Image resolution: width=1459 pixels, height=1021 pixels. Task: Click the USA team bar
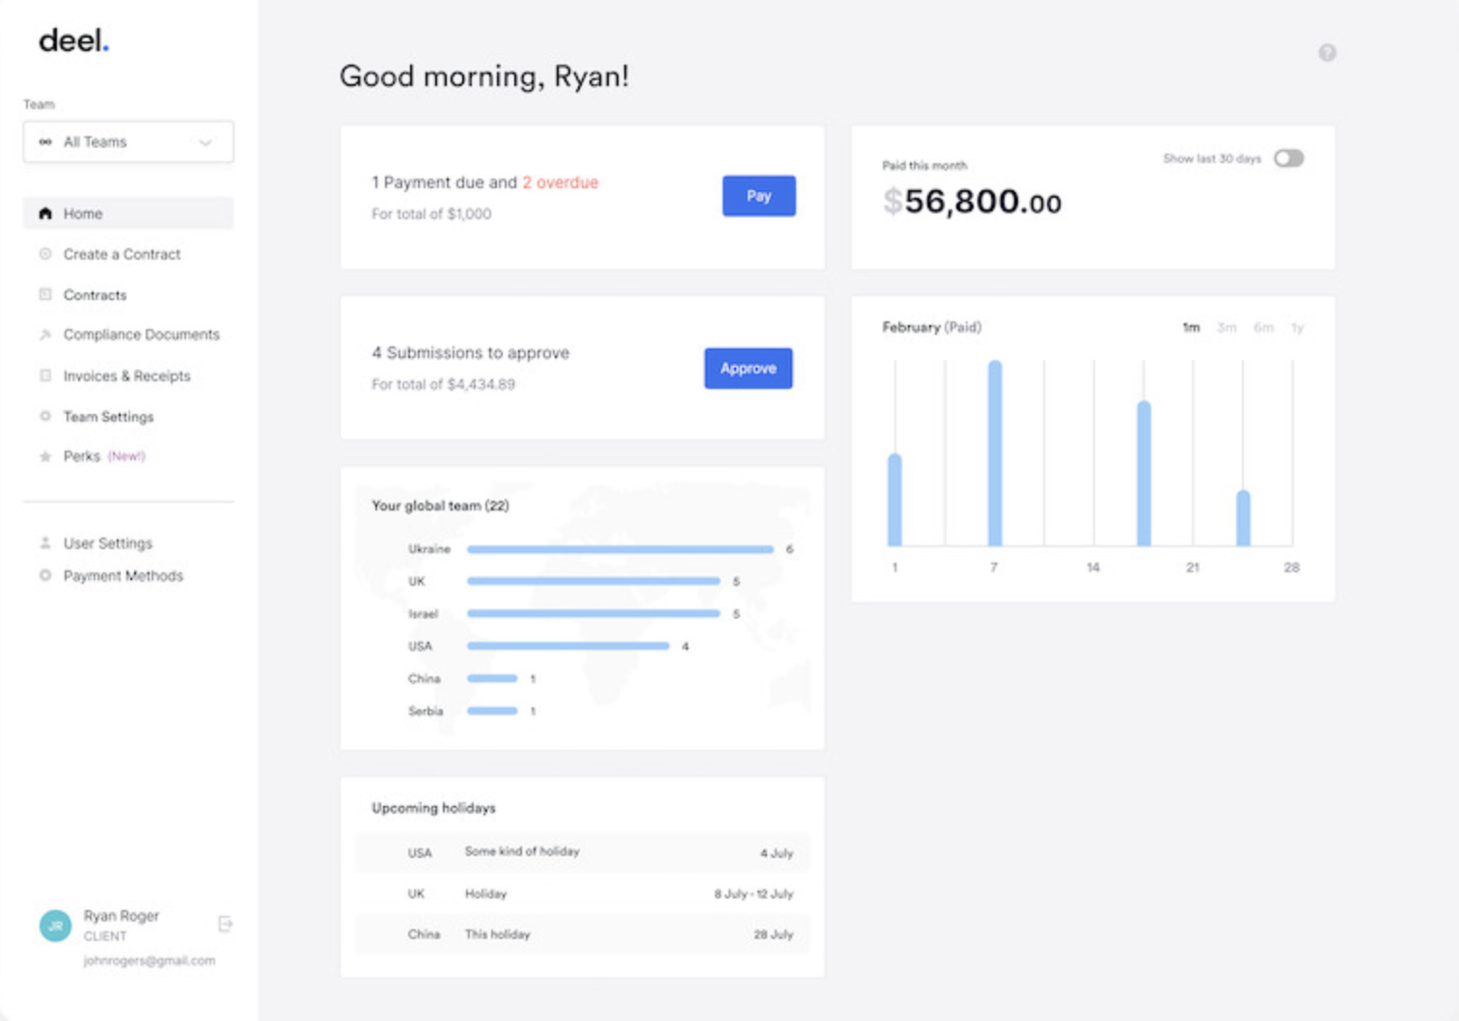568,647
